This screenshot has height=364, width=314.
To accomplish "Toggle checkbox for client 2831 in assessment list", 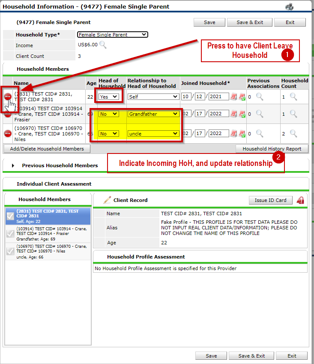I will (x=10, y=216).
